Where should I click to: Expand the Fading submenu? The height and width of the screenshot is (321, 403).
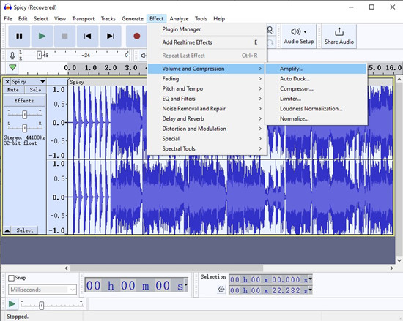click(207, 79)
